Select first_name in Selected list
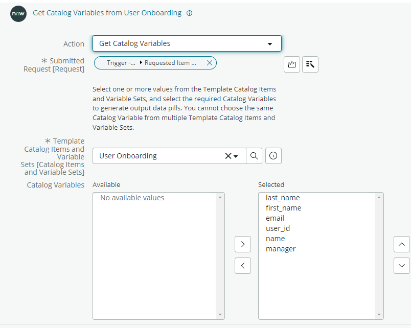 pos(283,208)
